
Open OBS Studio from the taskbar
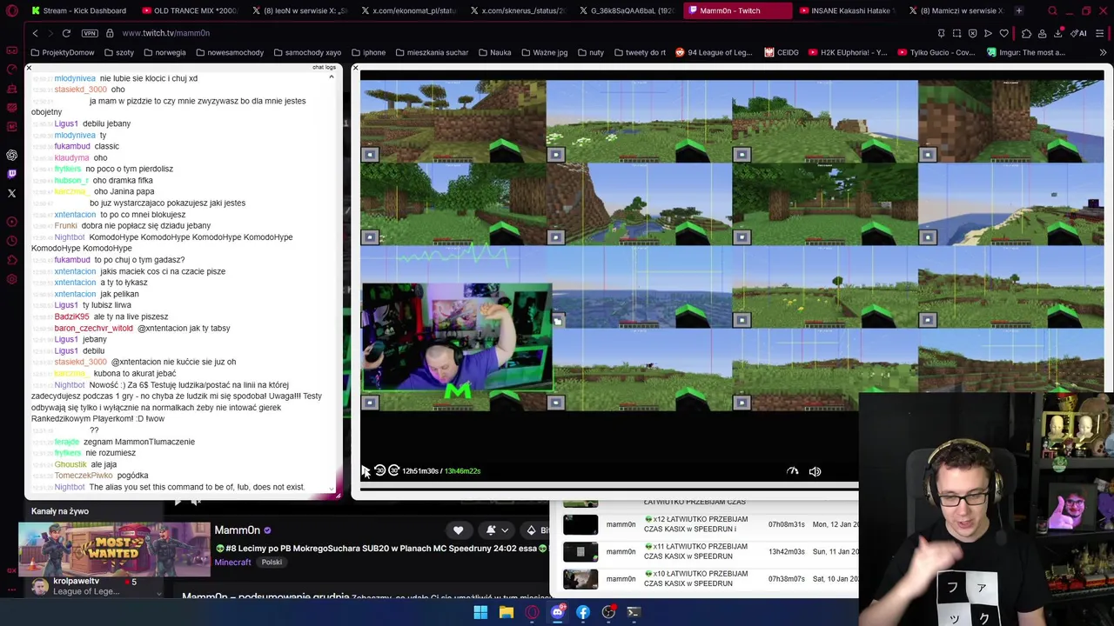(x=608, y=612)
